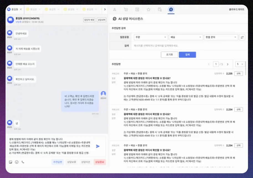Select the phone call icon
This screenshot has height=178, width=253.
coord(22,162)
